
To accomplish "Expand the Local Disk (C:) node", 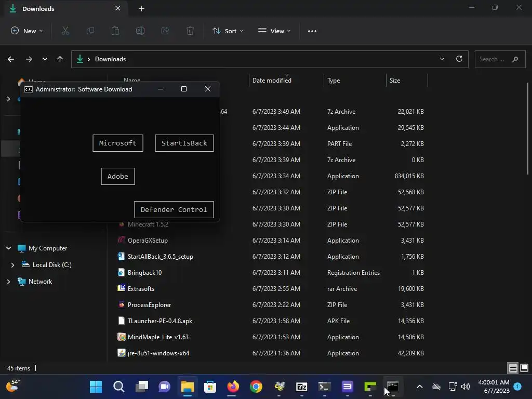I will (12, 265).
